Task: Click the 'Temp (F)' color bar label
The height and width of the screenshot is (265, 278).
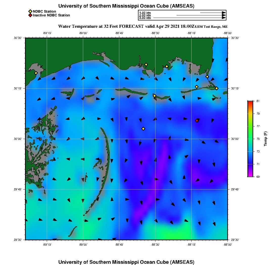Action: [x=266, y=139]
